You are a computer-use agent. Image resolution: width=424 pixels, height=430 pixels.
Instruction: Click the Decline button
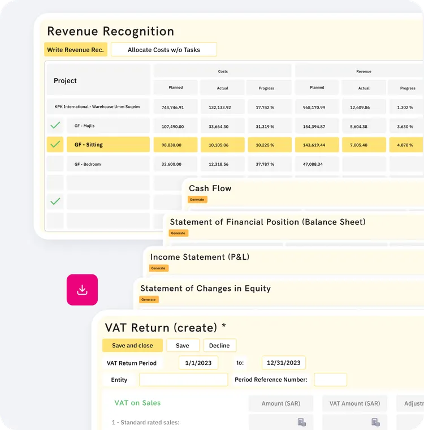[x=219, y=346]
